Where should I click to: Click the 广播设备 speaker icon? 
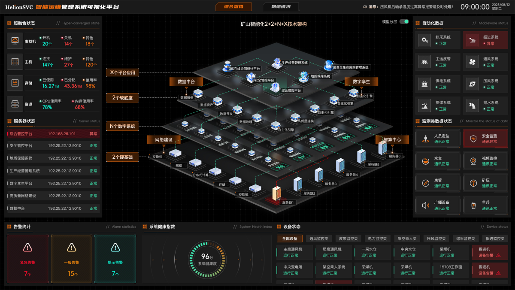click(425, 205)
